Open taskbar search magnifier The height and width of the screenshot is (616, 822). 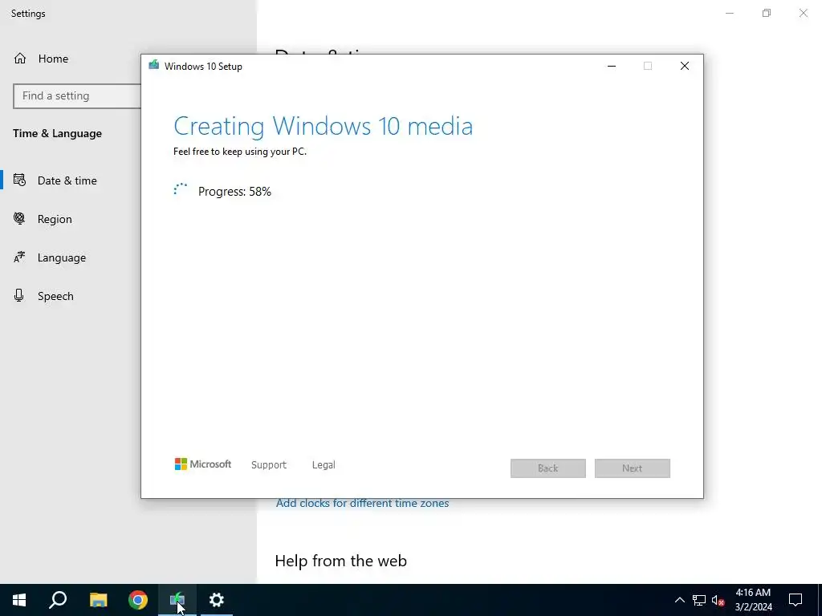click(x=58, y=600)
